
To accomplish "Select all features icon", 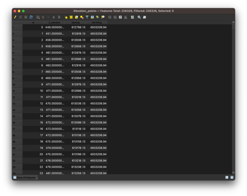I will [71, 17].
